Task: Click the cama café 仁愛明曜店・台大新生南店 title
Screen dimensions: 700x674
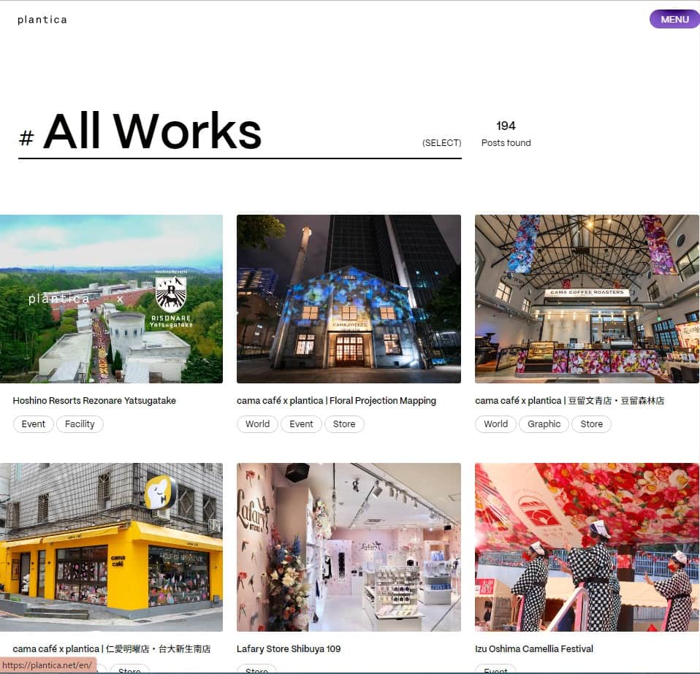Action: pyautogui.click(x=112, y=649)
